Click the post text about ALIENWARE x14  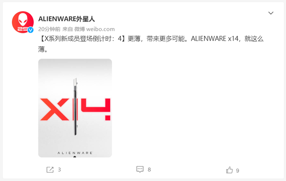[x=151, y=44]
